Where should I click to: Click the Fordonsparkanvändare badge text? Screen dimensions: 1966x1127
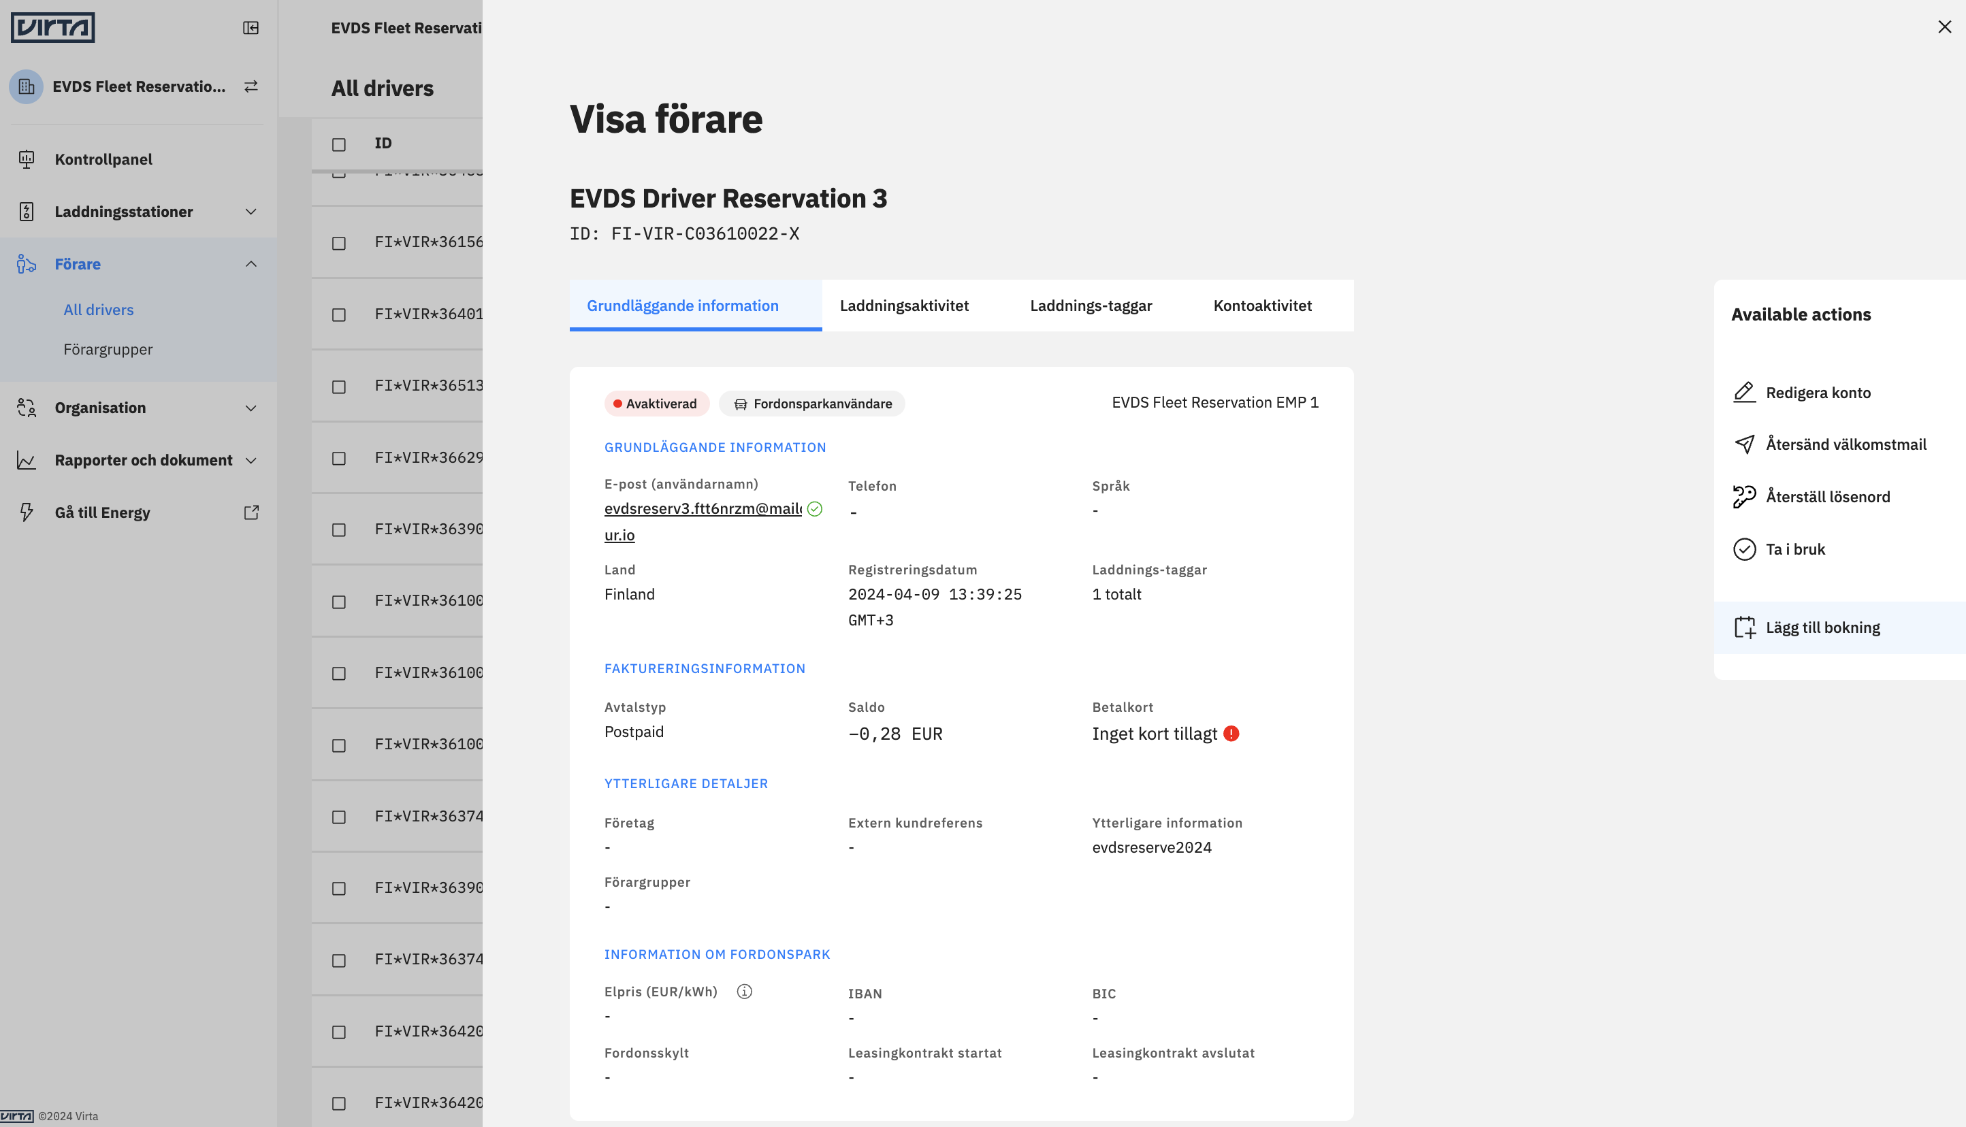click(823, 404)
